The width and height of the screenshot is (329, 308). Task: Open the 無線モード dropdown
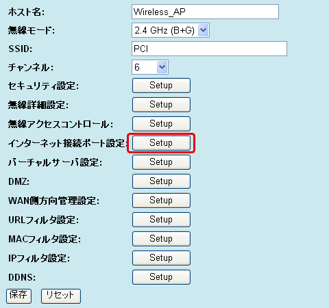coord(171,30)
